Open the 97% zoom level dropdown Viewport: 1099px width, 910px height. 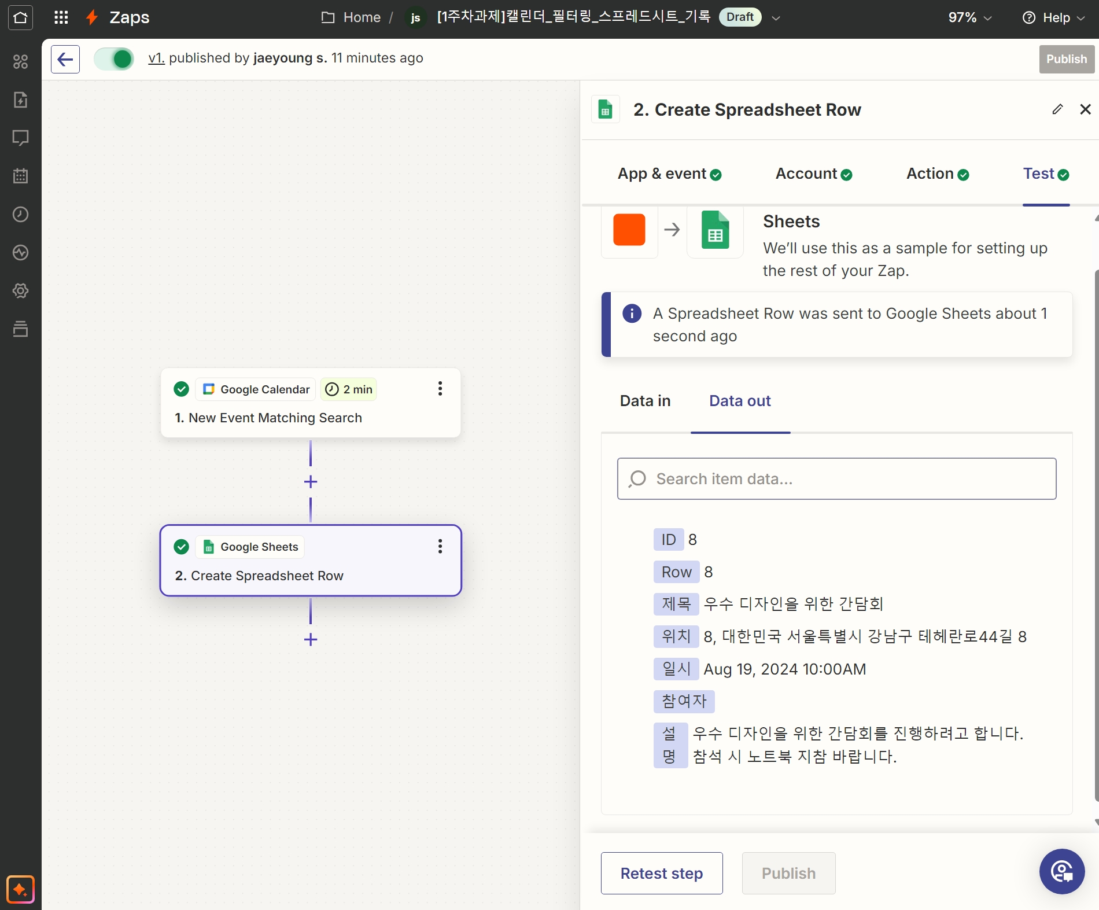coord(970,17)
